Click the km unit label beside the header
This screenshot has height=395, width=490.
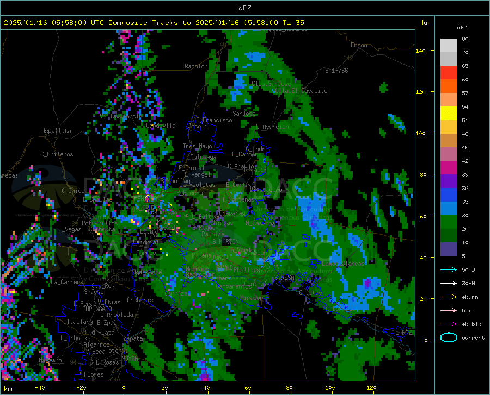(x=426, y=23)
